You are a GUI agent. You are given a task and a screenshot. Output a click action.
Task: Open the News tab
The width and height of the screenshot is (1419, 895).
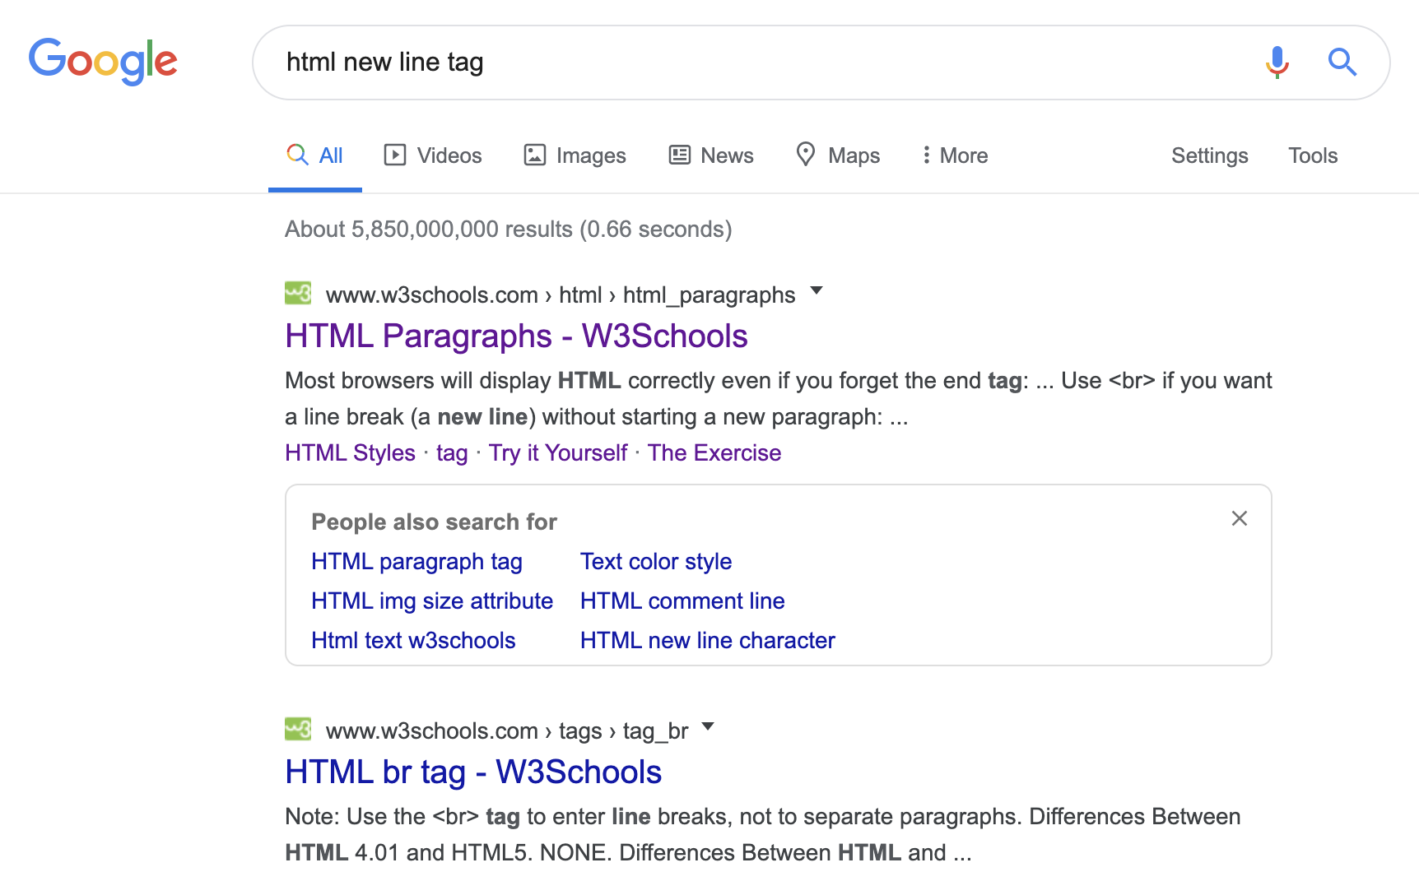[x=711, y=155]
